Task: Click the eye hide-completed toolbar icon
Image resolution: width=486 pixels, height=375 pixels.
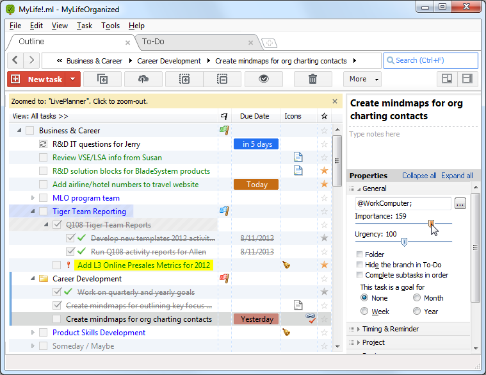Action: pos(263,79)
